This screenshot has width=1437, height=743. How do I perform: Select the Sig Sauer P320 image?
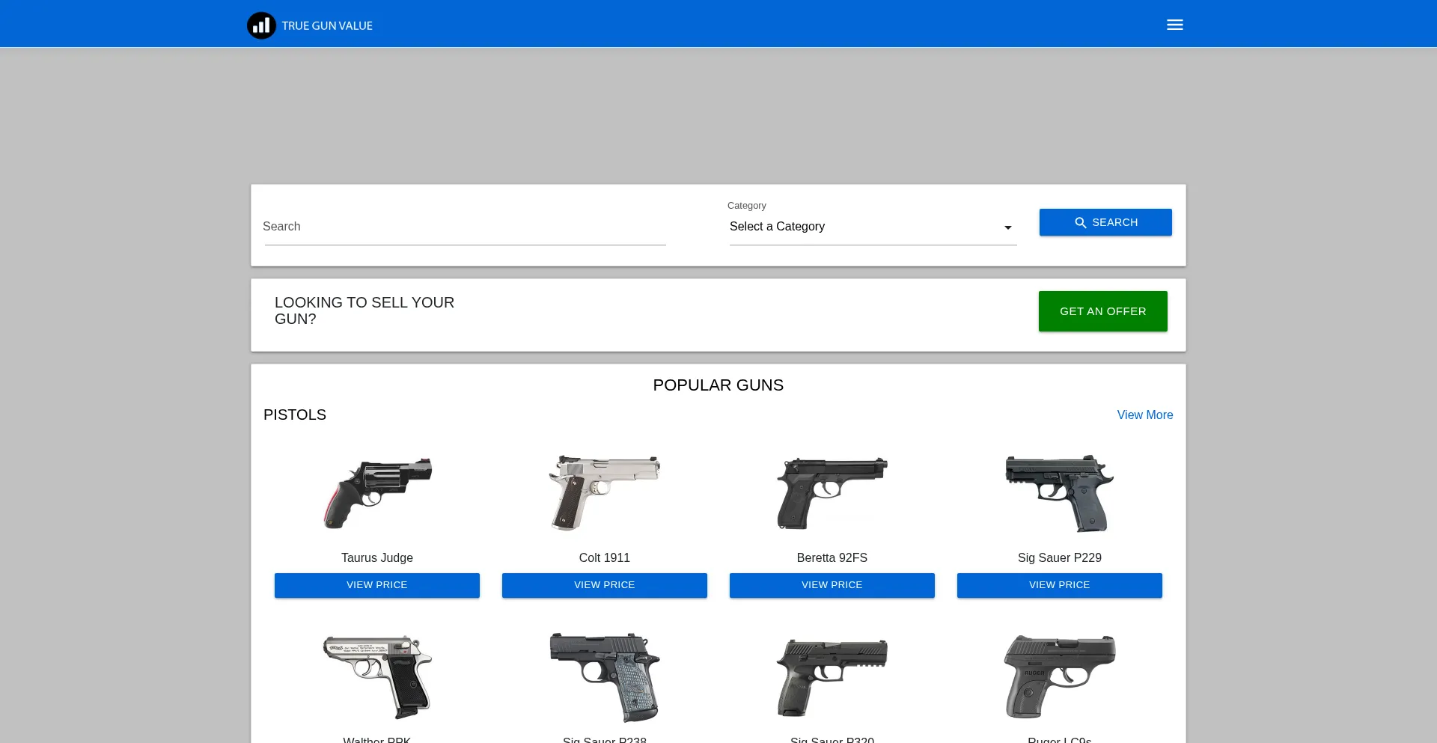(x=832, y=676)
